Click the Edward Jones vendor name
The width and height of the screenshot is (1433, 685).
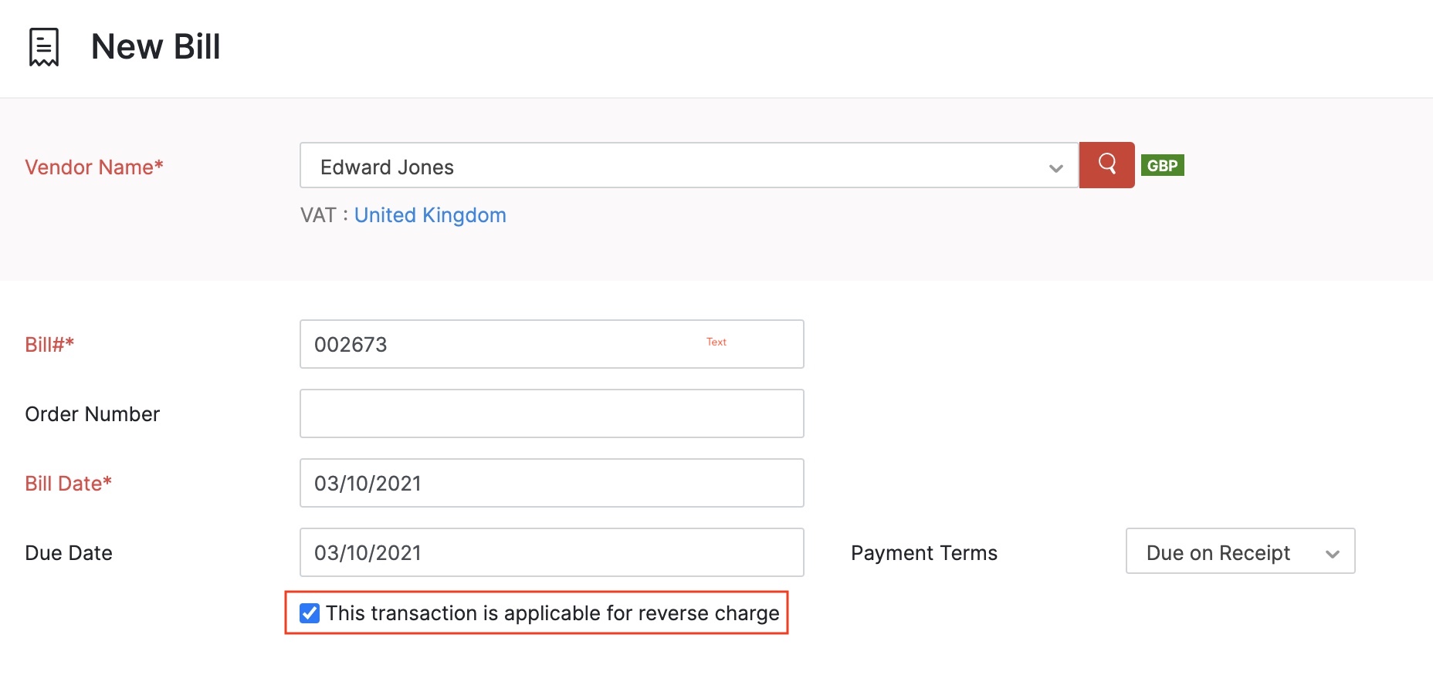[x=387, y=166]
